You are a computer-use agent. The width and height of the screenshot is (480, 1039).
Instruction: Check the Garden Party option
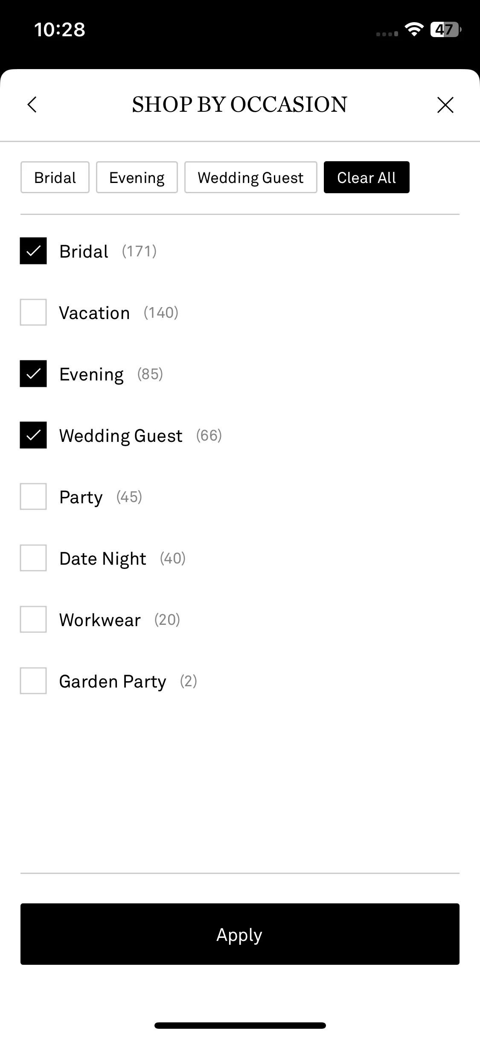coord(33,681)
